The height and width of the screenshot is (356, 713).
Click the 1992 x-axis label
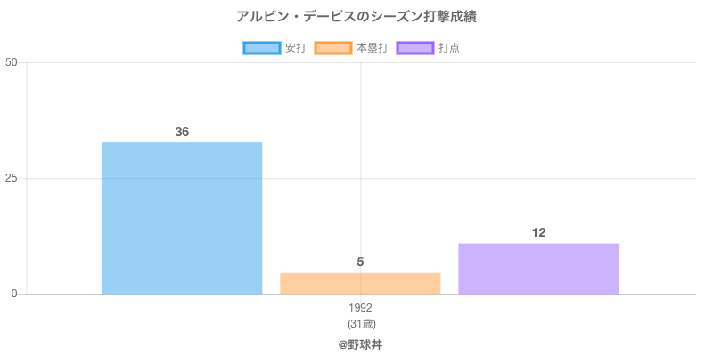[x=360, y=308]
